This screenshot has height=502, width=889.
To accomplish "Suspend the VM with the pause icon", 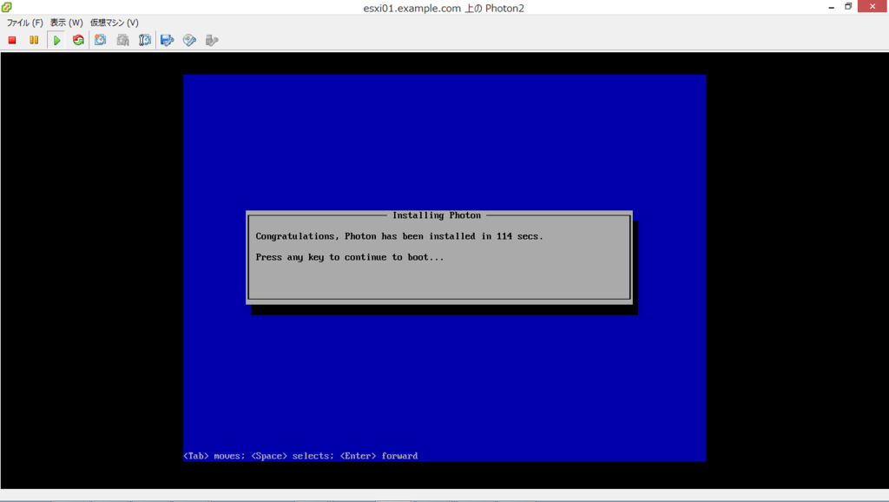I will click(x=34, y=40).
